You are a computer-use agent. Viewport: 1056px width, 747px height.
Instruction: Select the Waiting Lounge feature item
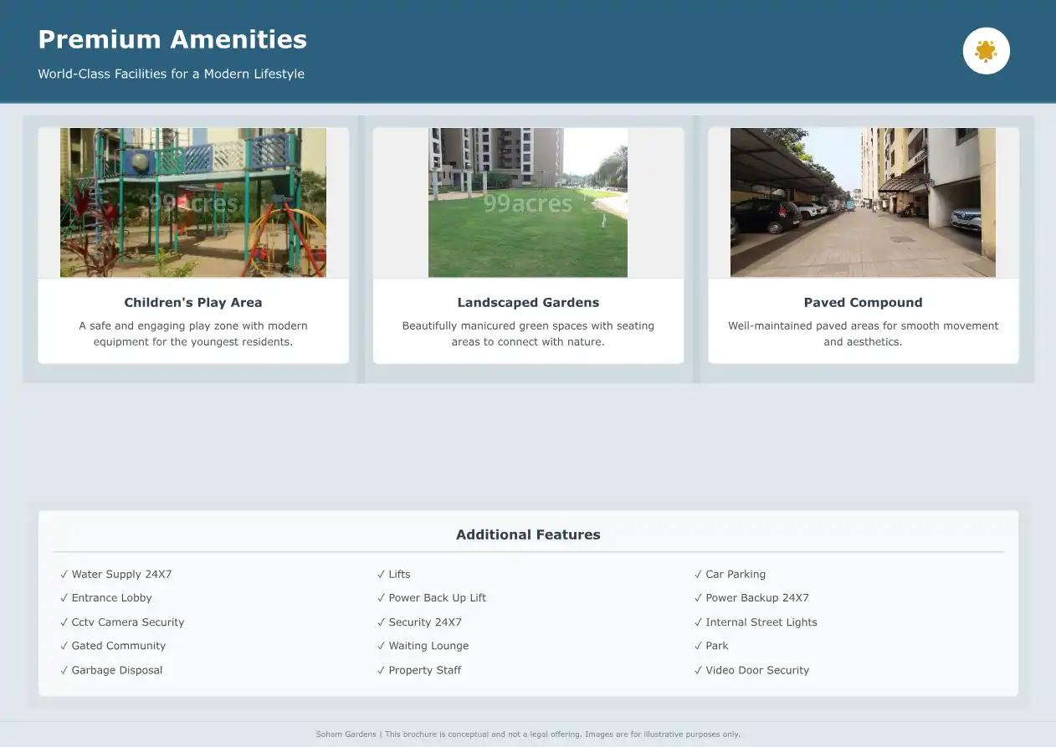tap(423, 646)
